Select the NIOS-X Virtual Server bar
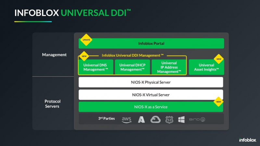The width and height of the screenshot is (260, 146). [x=151, y=95]
